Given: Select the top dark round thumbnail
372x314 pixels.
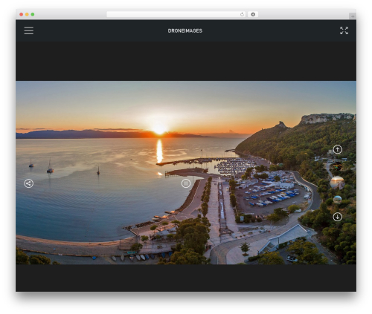Looking at the screenshot, I should [x=337, y=166].
